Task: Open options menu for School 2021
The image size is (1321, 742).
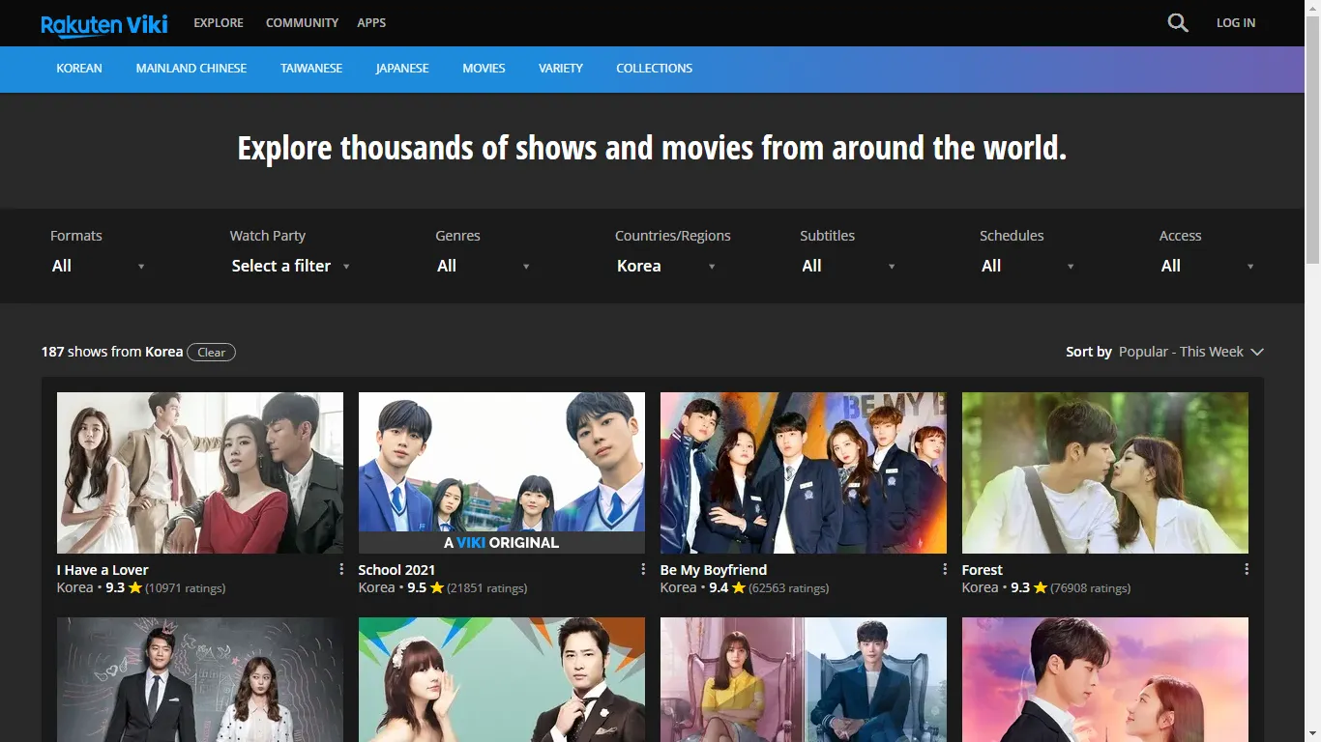Action: coord(643,570)
